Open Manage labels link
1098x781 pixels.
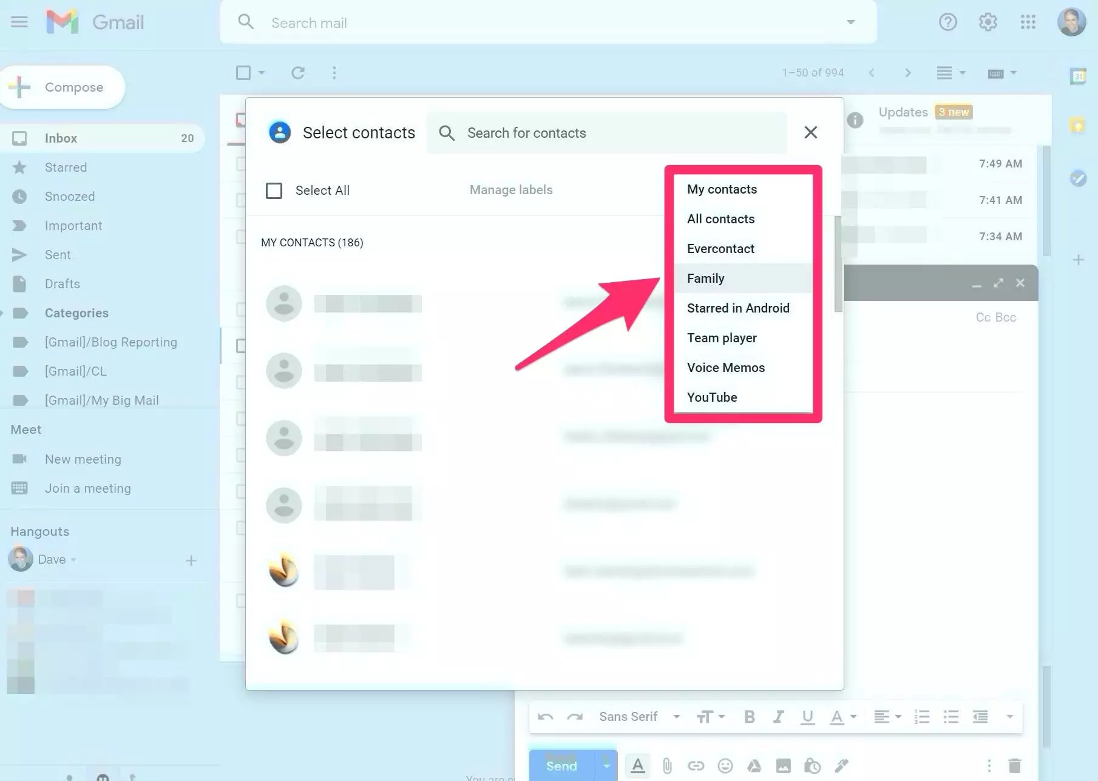511,189
